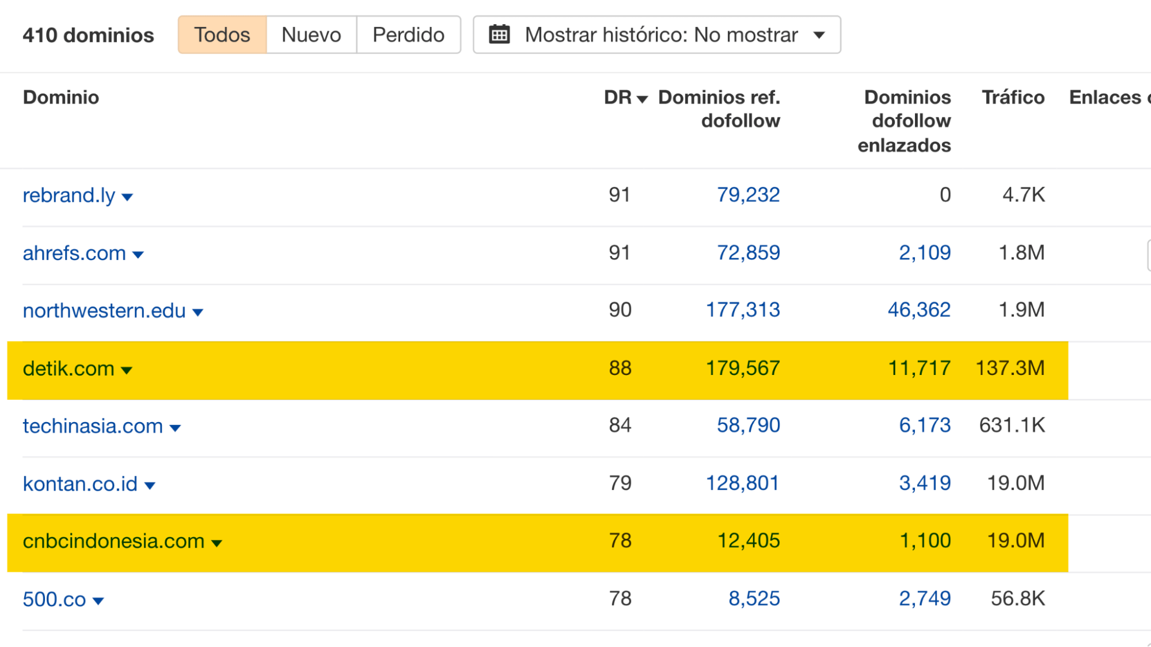Expand the dropdown beside 500.co
Image resolution: width=1151 pixels, height=647 pixels.
pos(99,600)
